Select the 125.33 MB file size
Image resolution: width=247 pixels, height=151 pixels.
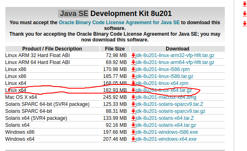click(115, 104)
